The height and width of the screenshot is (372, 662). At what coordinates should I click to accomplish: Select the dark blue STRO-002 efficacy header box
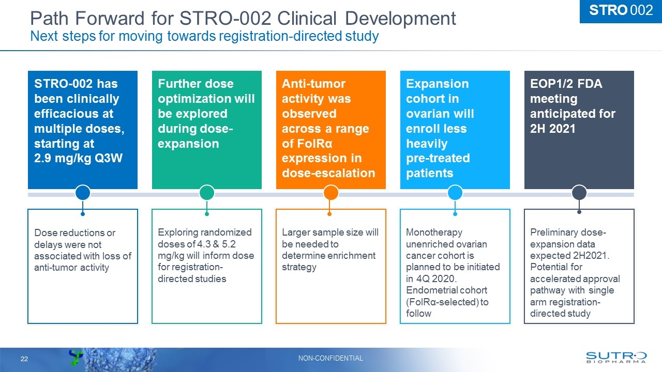pos(82,130)
